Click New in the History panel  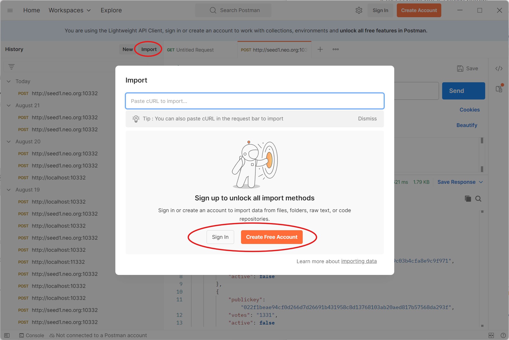(x=128, y=49)
